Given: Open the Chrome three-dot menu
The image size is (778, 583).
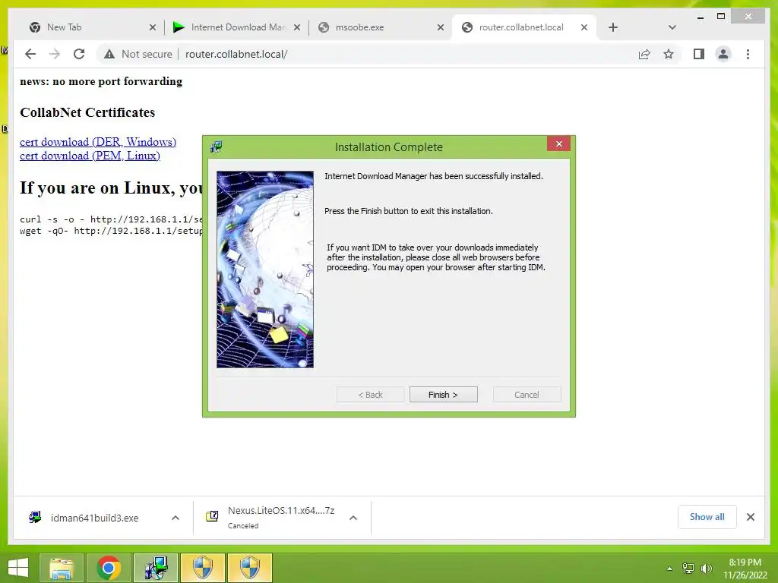Looking at the screenshot, I should pyautogui.click(x=748, y=54).
